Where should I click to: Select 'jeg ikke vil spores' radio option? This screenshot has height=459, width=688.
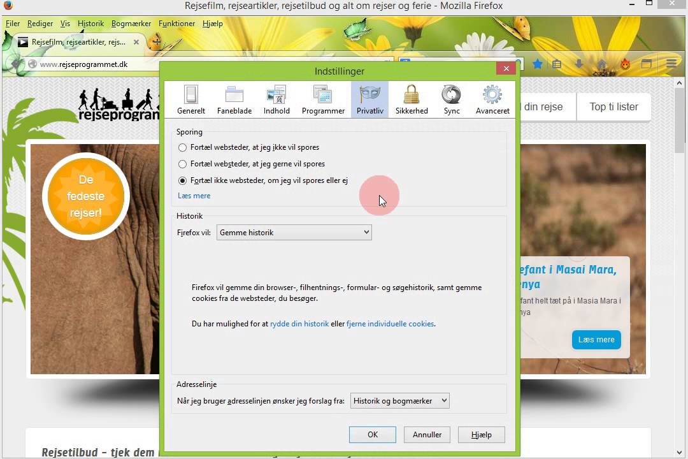click(x=183, y=148)
